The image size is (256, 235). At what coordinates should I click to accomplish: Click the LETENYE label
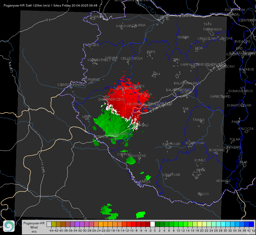pyautogui.click(x=101, y=137)
